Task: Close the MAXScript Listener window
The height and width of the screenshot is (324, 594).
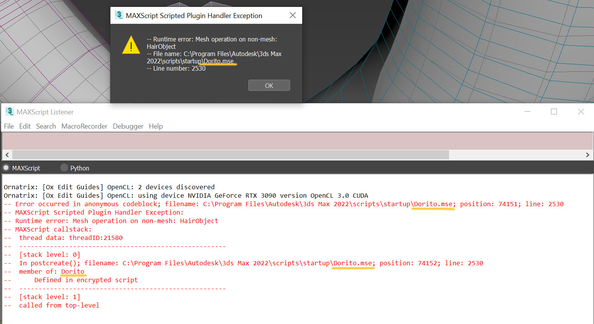Action: (x=581, y=112)
